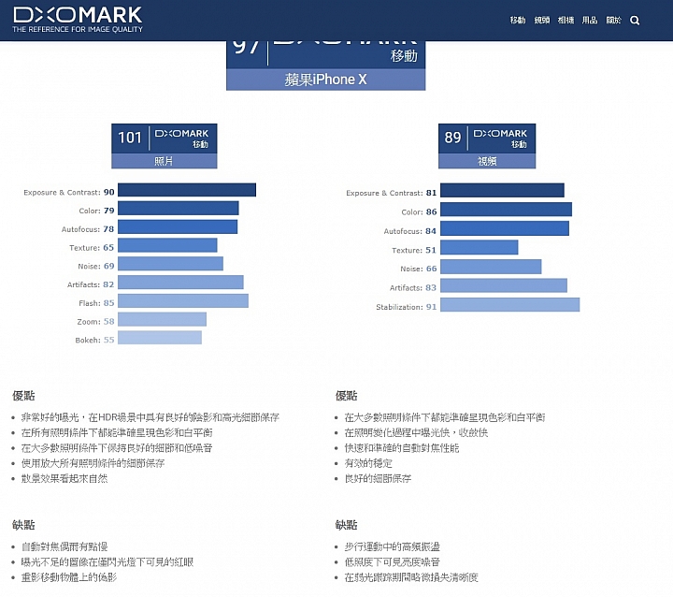
Task: Click the 蘋果iPhone X overall score badge
Action: point(326,66)
